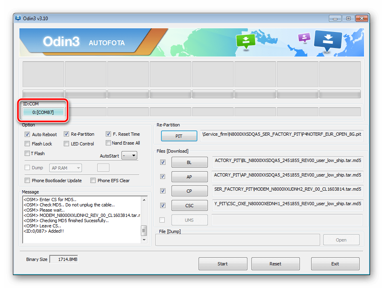Select the 0:[COM87] port slot
Screen dimensions: 383x288
click(43, 112)
